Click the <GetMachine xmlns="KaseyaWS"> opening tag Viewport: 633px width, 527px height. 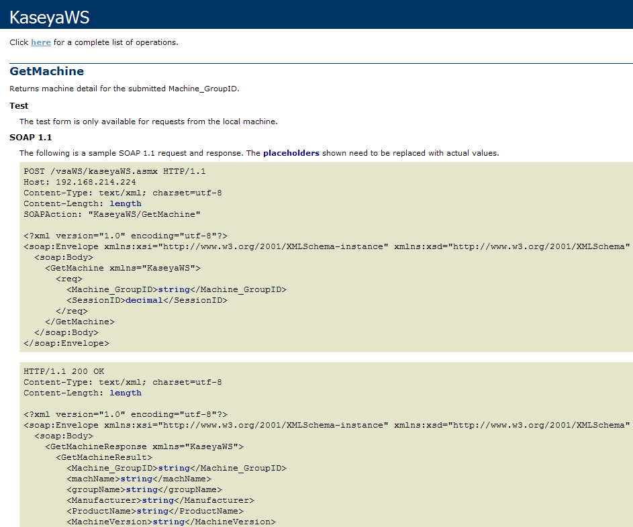tap(123, 268)
